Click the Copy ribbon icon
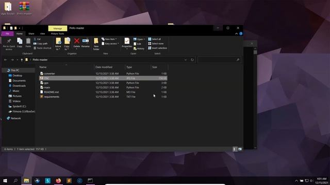The height and width of the screenshot is (185, 330). [20, 43]
